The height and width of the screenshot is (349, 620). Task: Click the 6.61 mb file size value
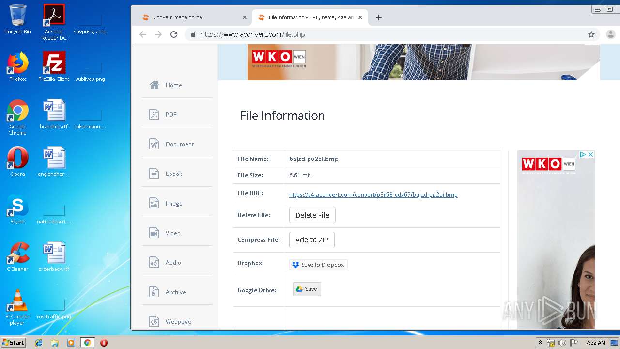tap(300, 175)
